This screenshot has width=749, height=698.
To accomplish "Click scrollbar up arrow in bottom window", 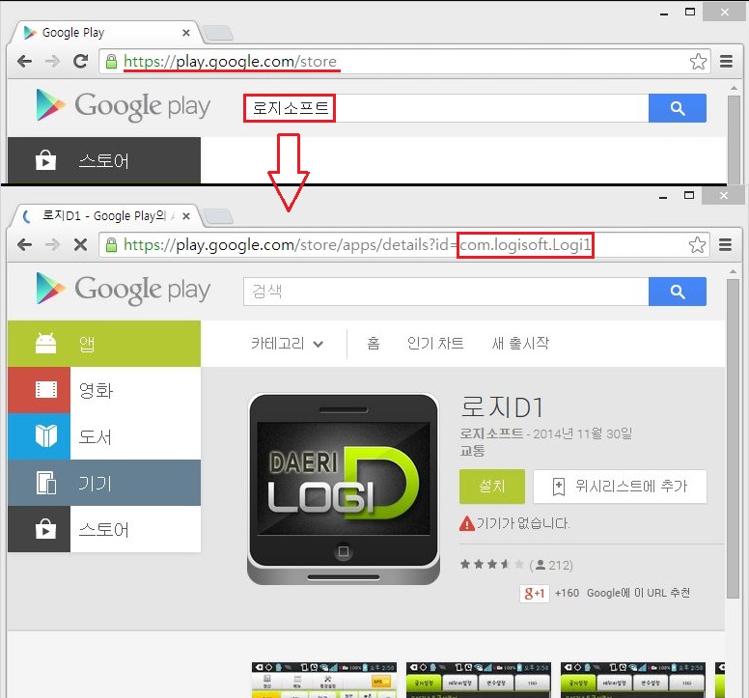I will tap(733, 271).
